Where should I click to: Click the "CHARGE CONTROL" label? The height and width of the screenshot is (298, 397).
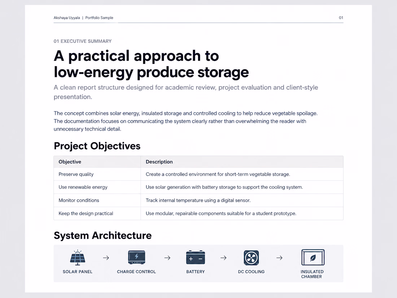(x=136, y=272)
